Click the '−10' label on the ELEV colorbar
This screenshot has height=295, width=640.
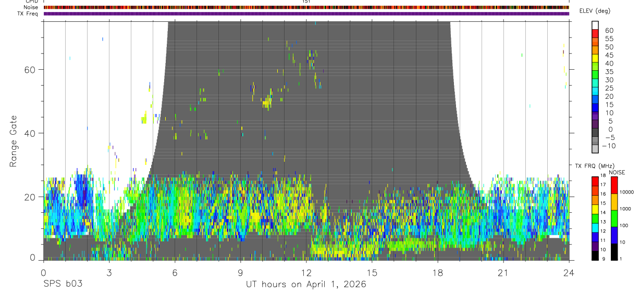pos(608,146)
